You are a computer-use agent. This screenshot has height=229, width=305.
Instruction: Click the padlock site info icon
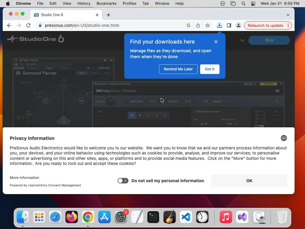(40, 26)
